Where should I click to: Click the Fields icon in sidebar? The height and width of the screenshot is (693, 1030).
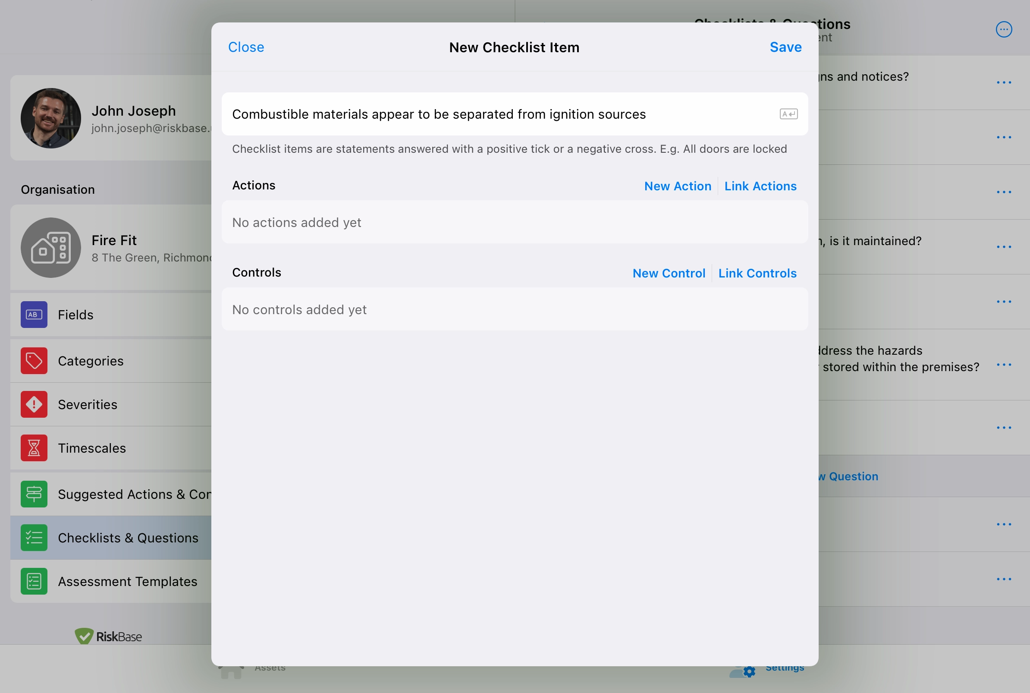(33, 315)
